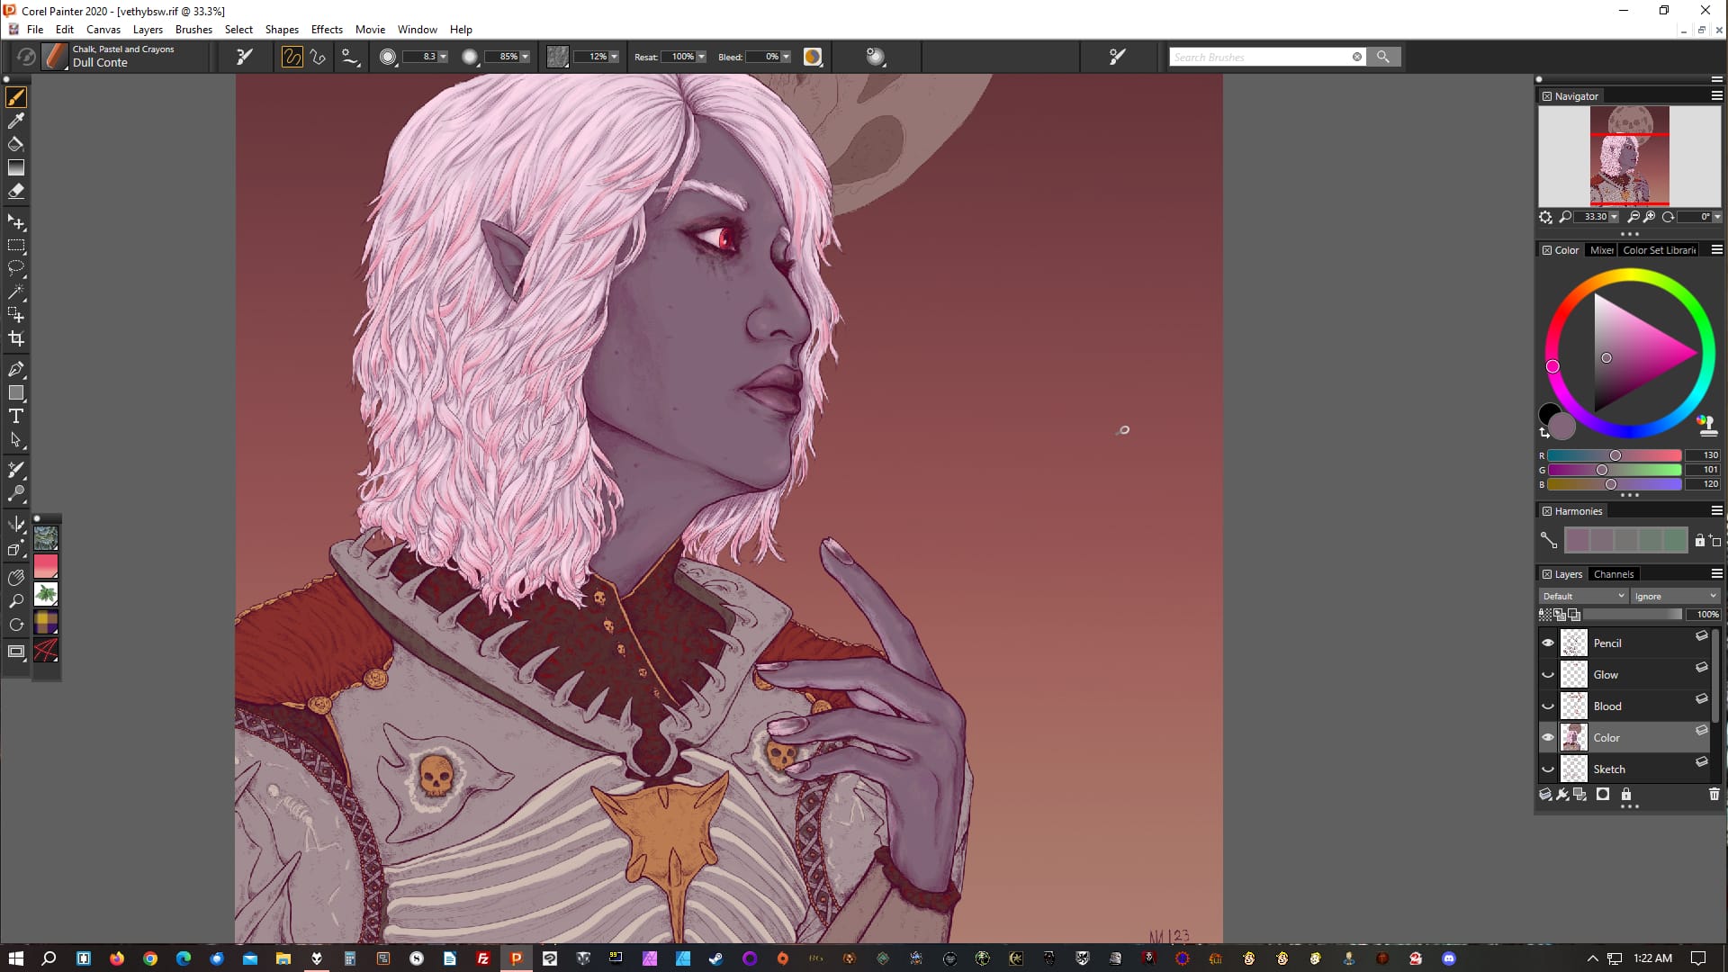Switch to the Channels tab

pos(1613,574)
